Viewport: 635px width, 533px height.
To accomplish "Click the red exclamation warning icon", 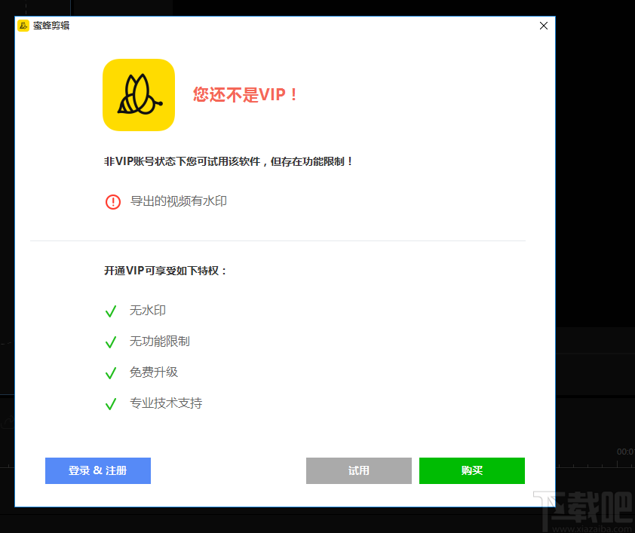I will pyautogui.click(x=113, y=201).
